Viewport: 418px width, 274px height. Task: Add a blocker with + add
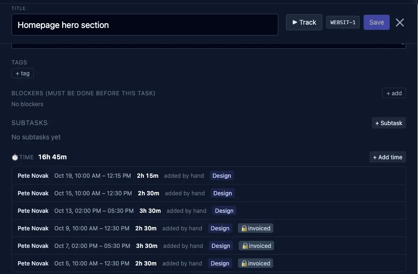pos(394,93)
